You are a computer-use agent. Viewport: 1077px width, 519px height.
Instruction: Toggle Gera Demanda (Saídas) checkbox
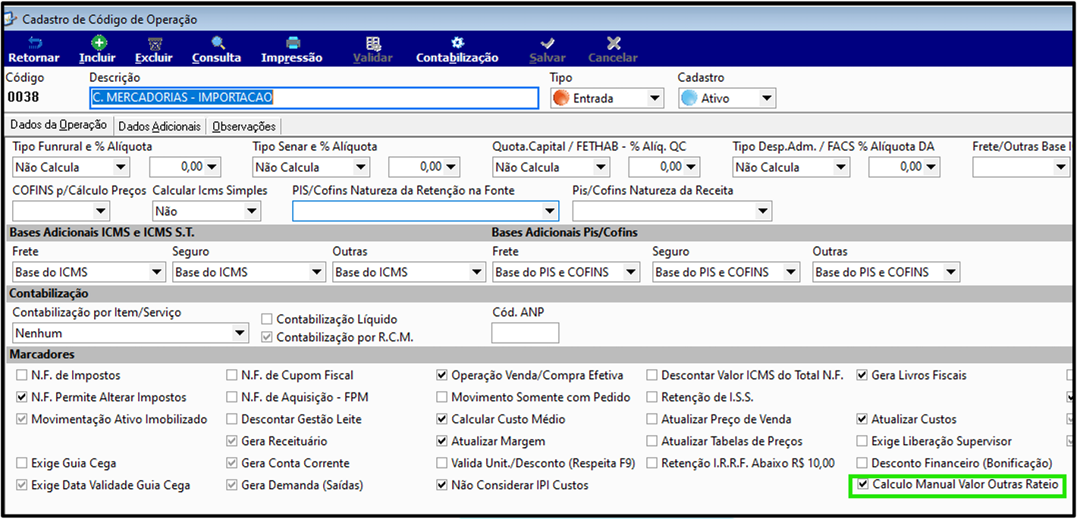tap(231, 485)
